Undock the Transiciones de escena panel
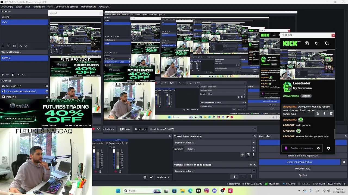The width and height of the screenshot is (348, 195). [x=255, y=136]
